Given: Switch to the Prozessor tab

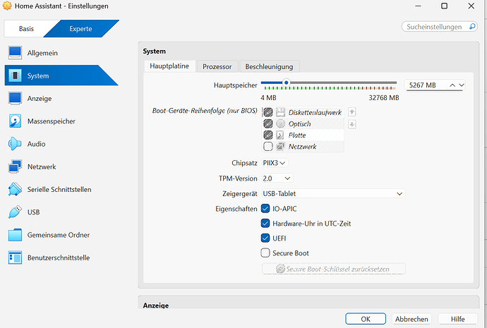Looking at the screenshot, I should pyautogui.click(x=217, y=66).
